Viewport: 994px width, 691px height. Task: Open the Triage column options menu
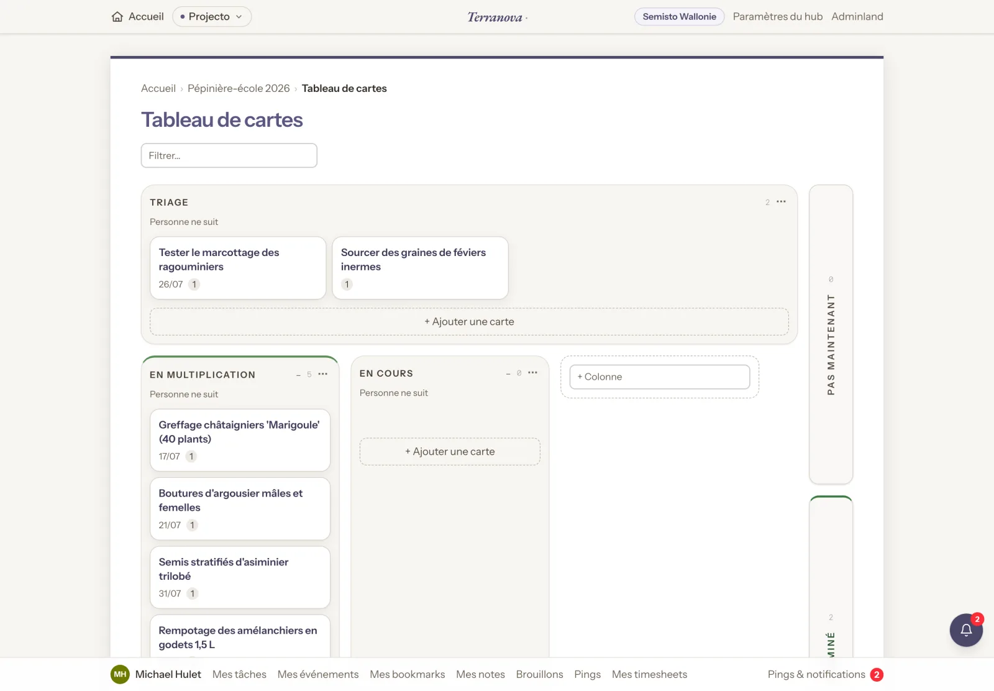(x=782, y=201)
